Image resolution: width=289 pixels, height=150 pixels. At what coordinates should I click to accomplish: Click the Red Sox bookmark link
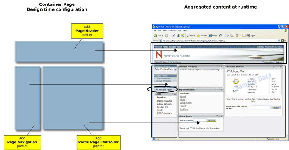coord(184,109)
